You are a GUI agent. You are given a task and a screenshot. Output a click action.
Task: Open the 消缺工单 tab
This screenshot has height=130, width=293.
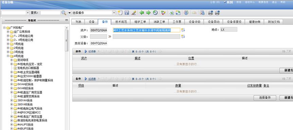tap(159, 22)
